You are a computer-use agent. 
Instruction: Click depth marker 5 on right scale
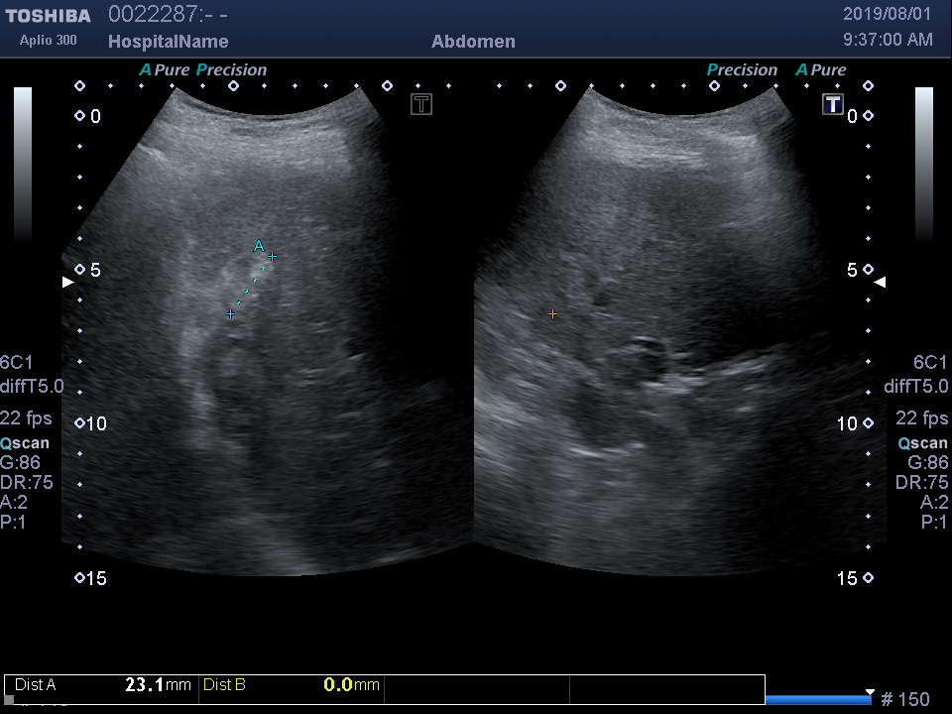(853, 270)
